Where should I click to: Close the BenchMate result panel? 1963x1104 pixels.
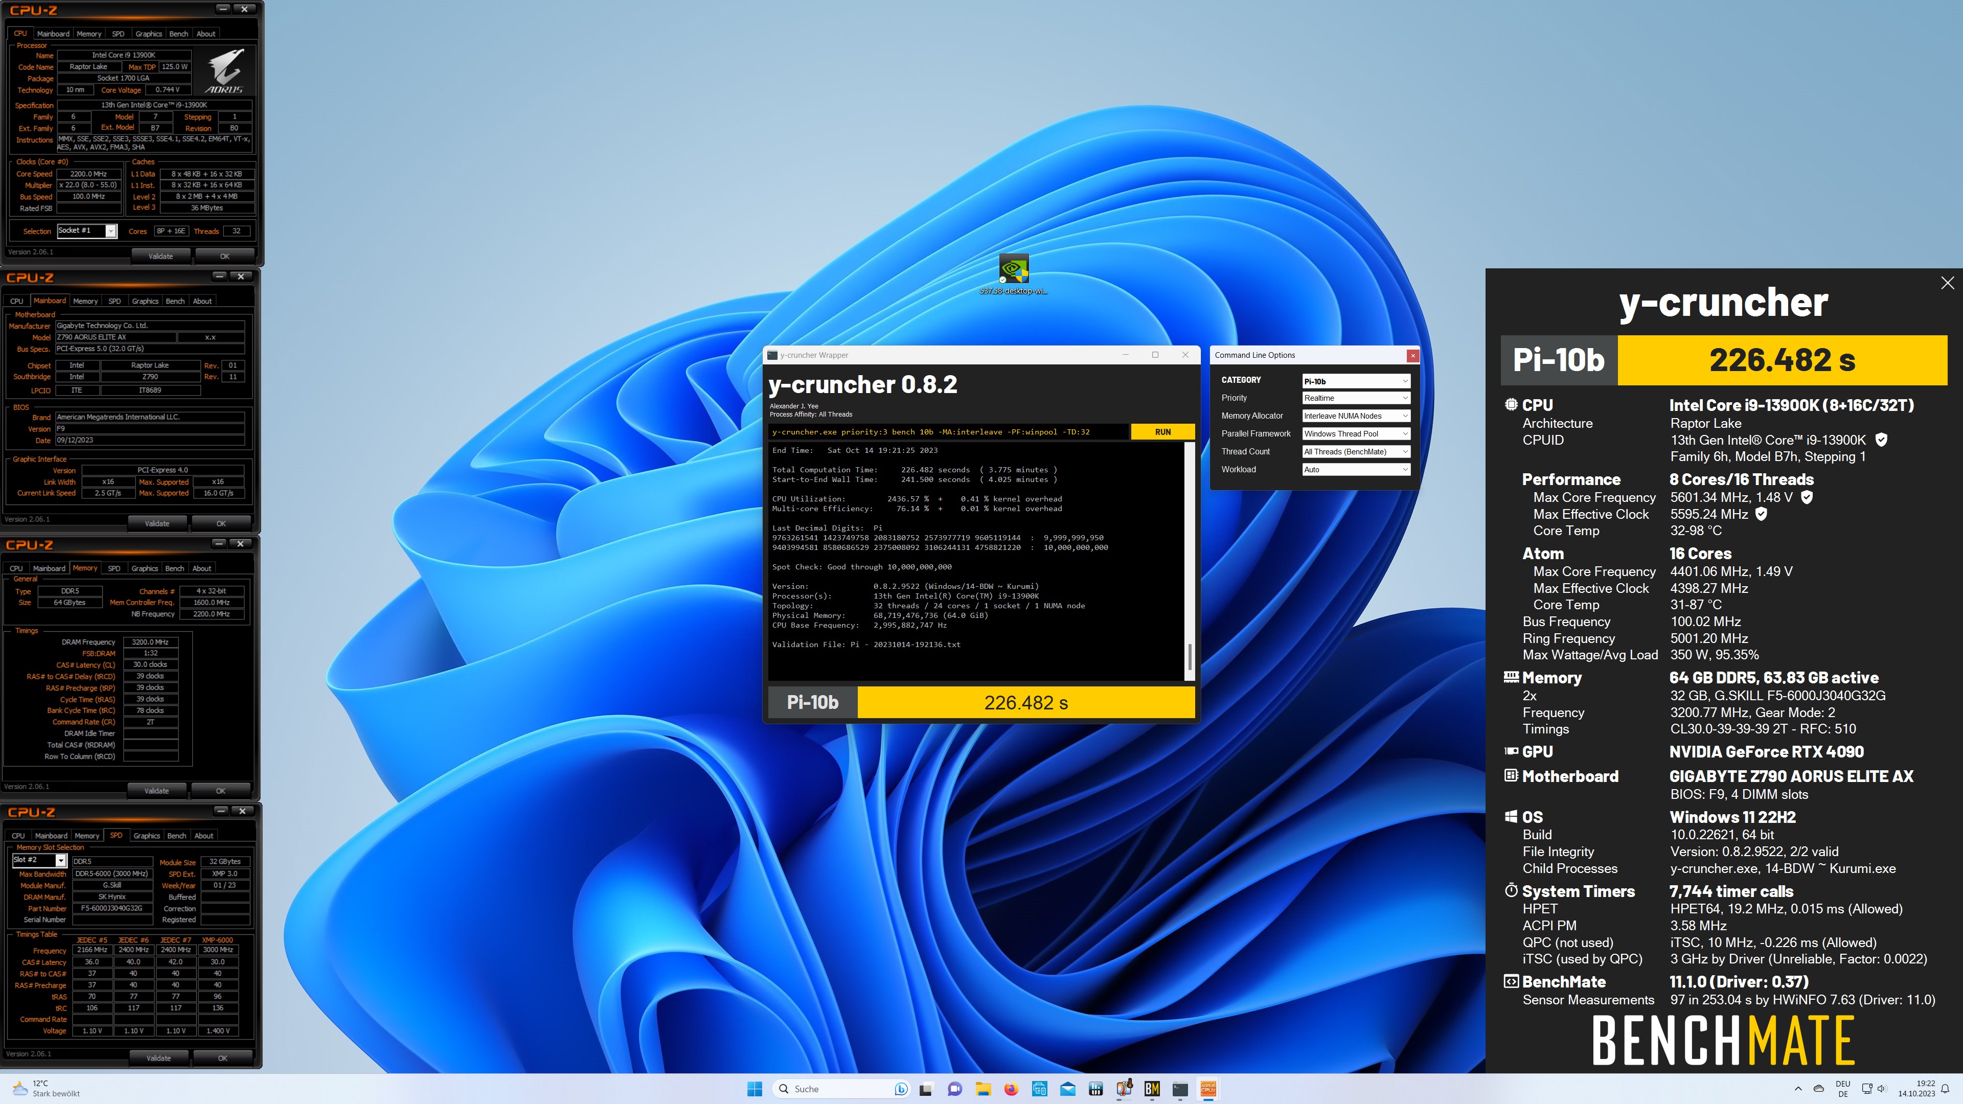point(1947,283)
